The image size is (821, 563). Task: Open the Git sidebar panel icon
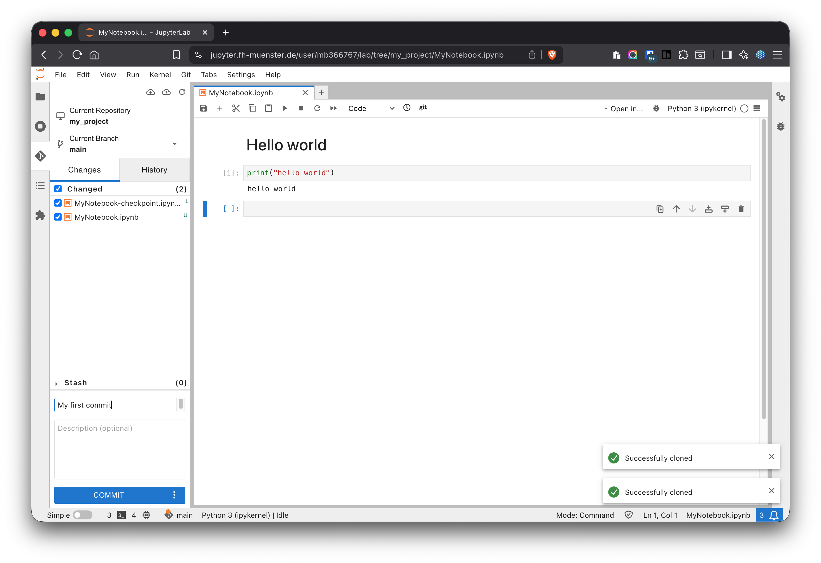(40, 156)
